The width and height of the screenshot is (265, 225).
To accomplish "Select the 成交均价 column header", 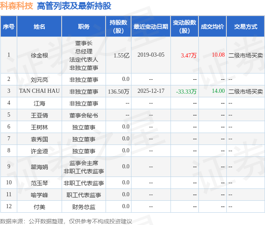I will click(212, 27).
